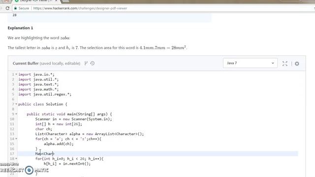Click the Designer PDF Viewer browser tab

pyautogui.click(x=36, y=1)
